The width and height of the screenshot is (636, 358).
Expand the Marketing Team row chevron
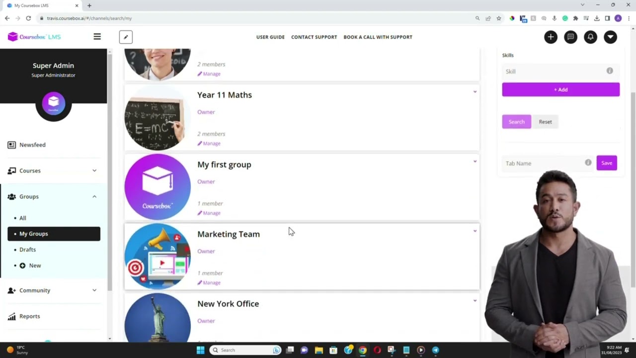pos(475,231)
